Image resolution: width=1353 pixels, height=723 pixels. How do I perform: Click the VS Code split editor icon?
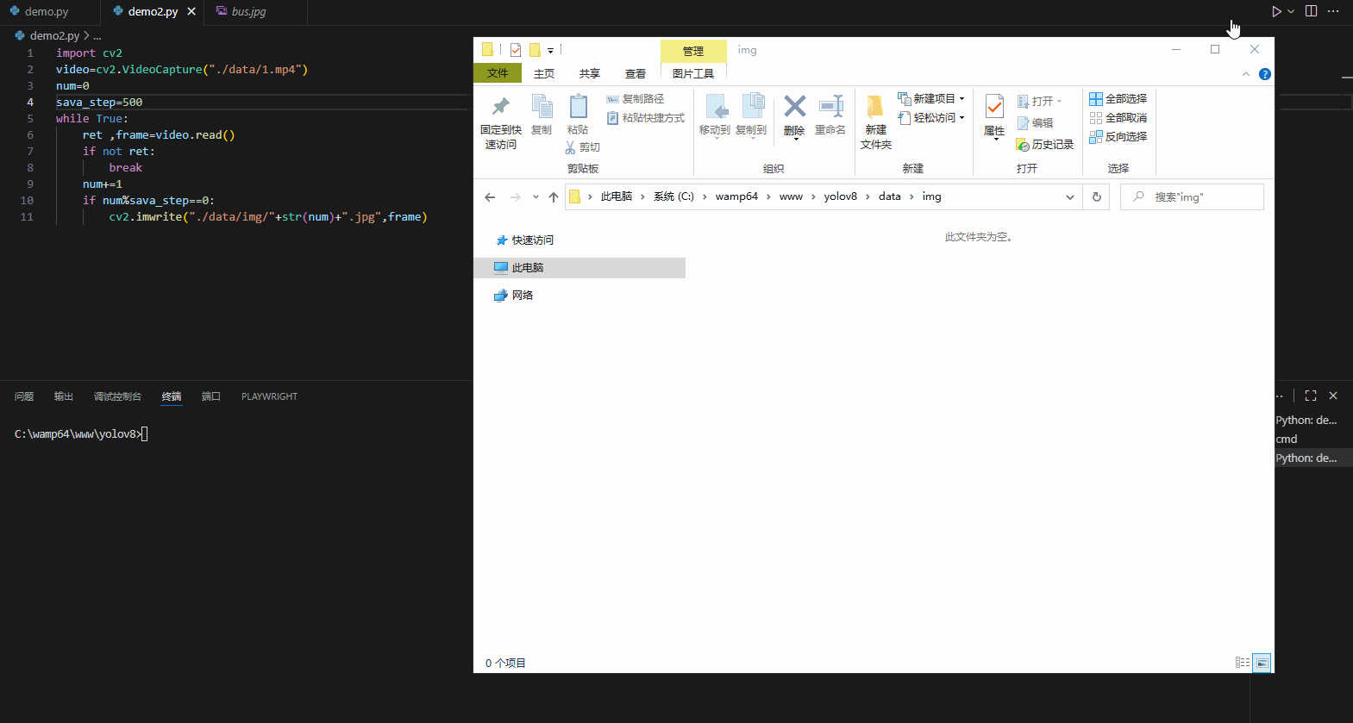tap(1312, 11)
